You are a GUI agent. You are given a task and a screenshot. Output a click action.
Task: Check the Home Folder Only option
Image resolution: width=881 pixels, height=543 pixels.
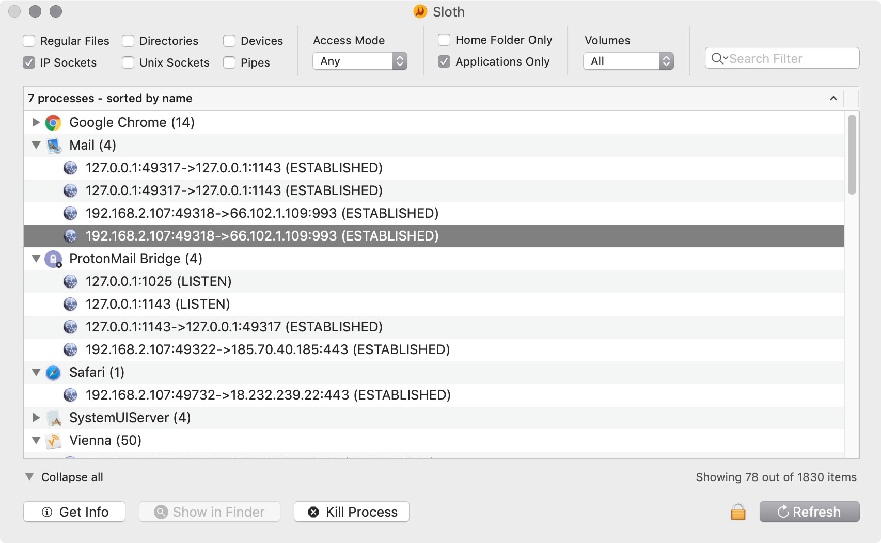444,40
